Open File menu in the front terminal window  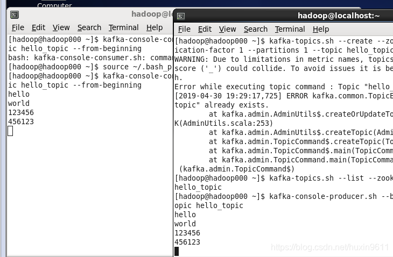coord(185,29)
